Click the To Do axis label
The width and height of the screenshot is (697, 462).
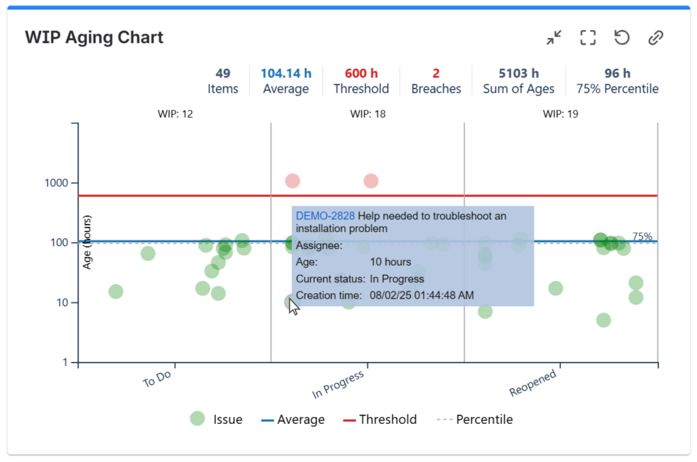point(157,378)
